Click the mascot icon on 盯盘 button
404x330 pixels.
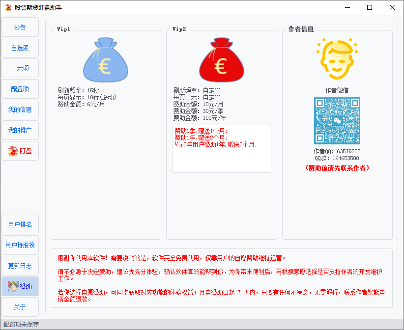pos(13,151)
